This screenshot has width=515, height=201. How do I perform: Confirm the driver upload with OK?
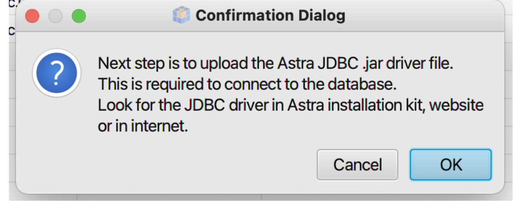point(450,165)
